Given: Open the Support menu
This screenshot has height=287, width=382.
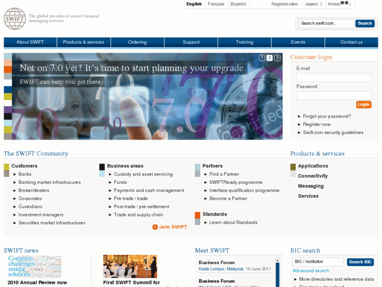Looking at the screenshot, I should click(x=191, y=42).
